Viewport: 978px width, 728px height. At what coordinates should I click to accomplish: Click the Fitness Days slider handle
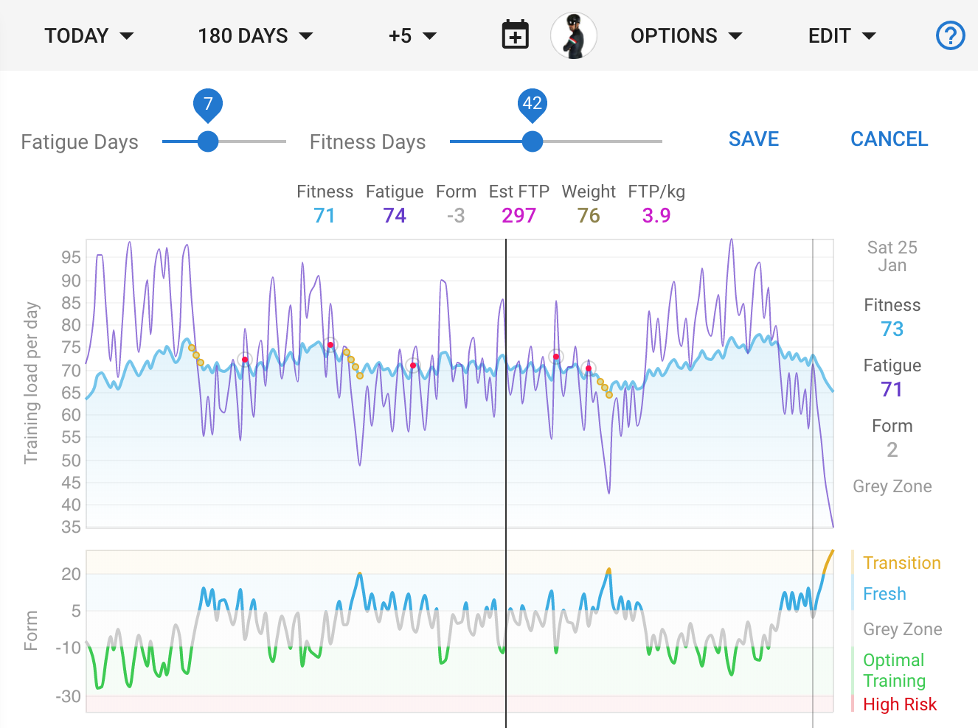(x=532, y=141)
